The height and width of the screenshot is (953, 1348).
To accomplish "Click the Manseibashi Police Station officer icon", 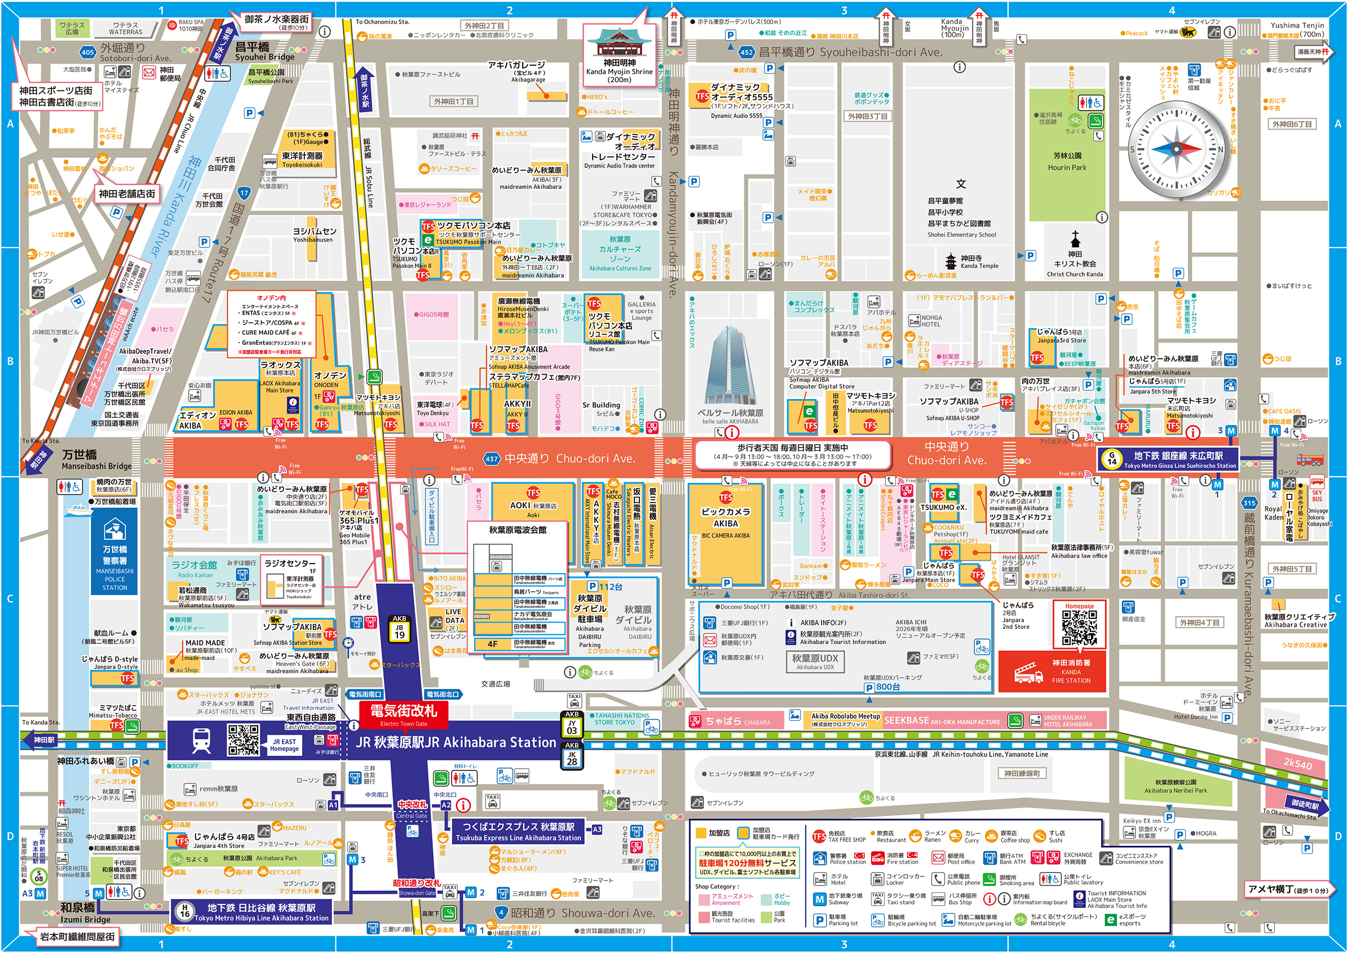I will (x=114, y=530).
